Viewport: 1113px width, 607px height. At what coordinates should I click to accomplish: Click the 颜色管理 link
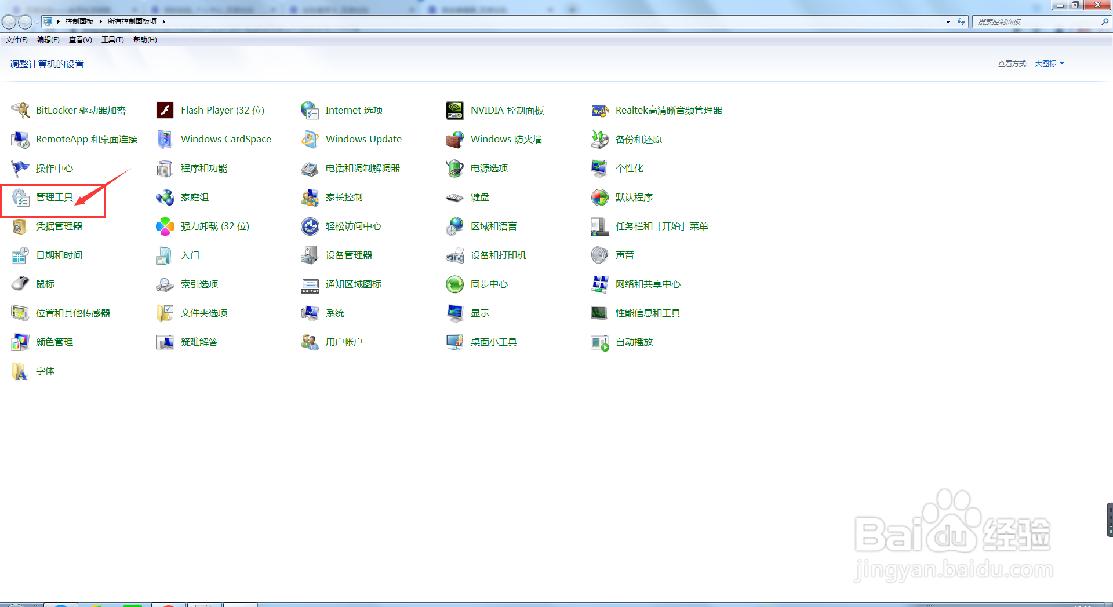[54, 342]
